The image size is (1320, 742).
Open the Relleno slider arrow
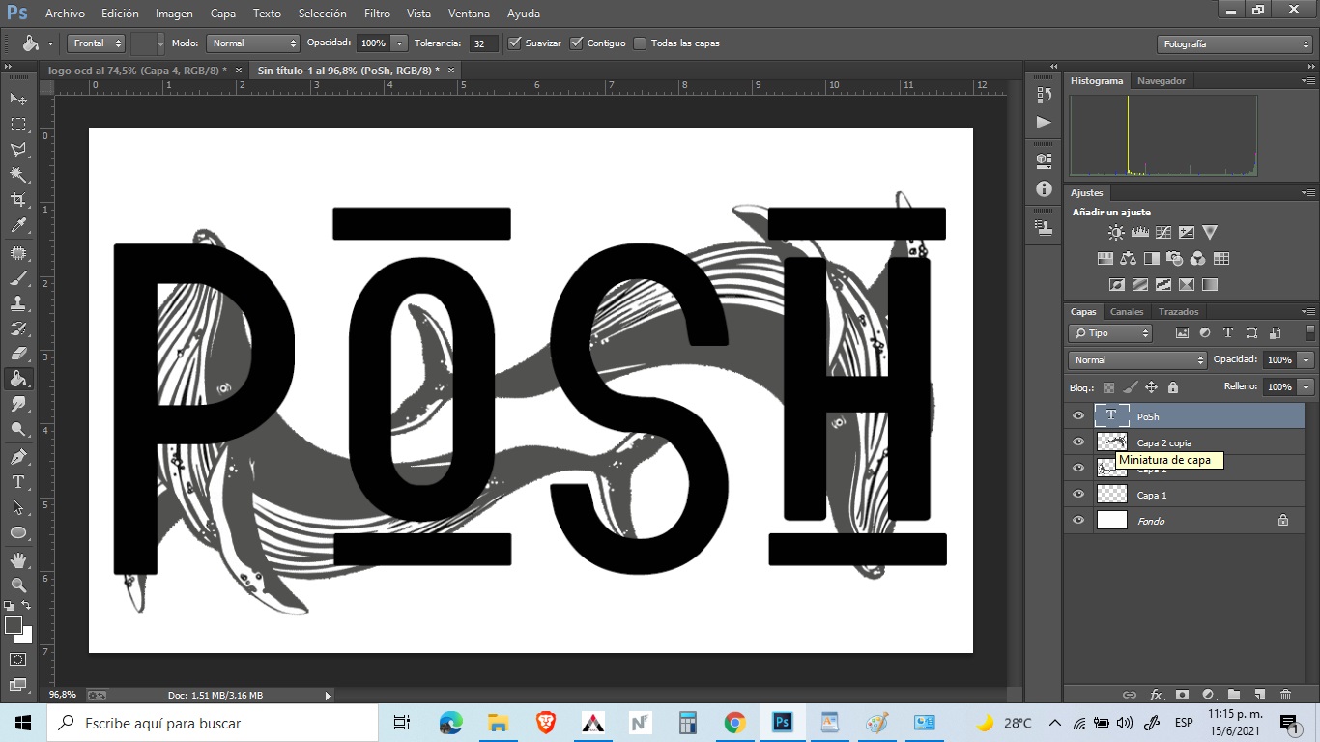pos(1306,386)
